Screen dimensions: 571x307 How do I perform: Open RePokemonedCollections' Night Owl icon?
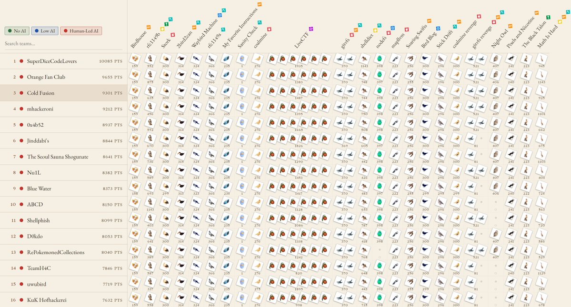[x=496, y=250]
